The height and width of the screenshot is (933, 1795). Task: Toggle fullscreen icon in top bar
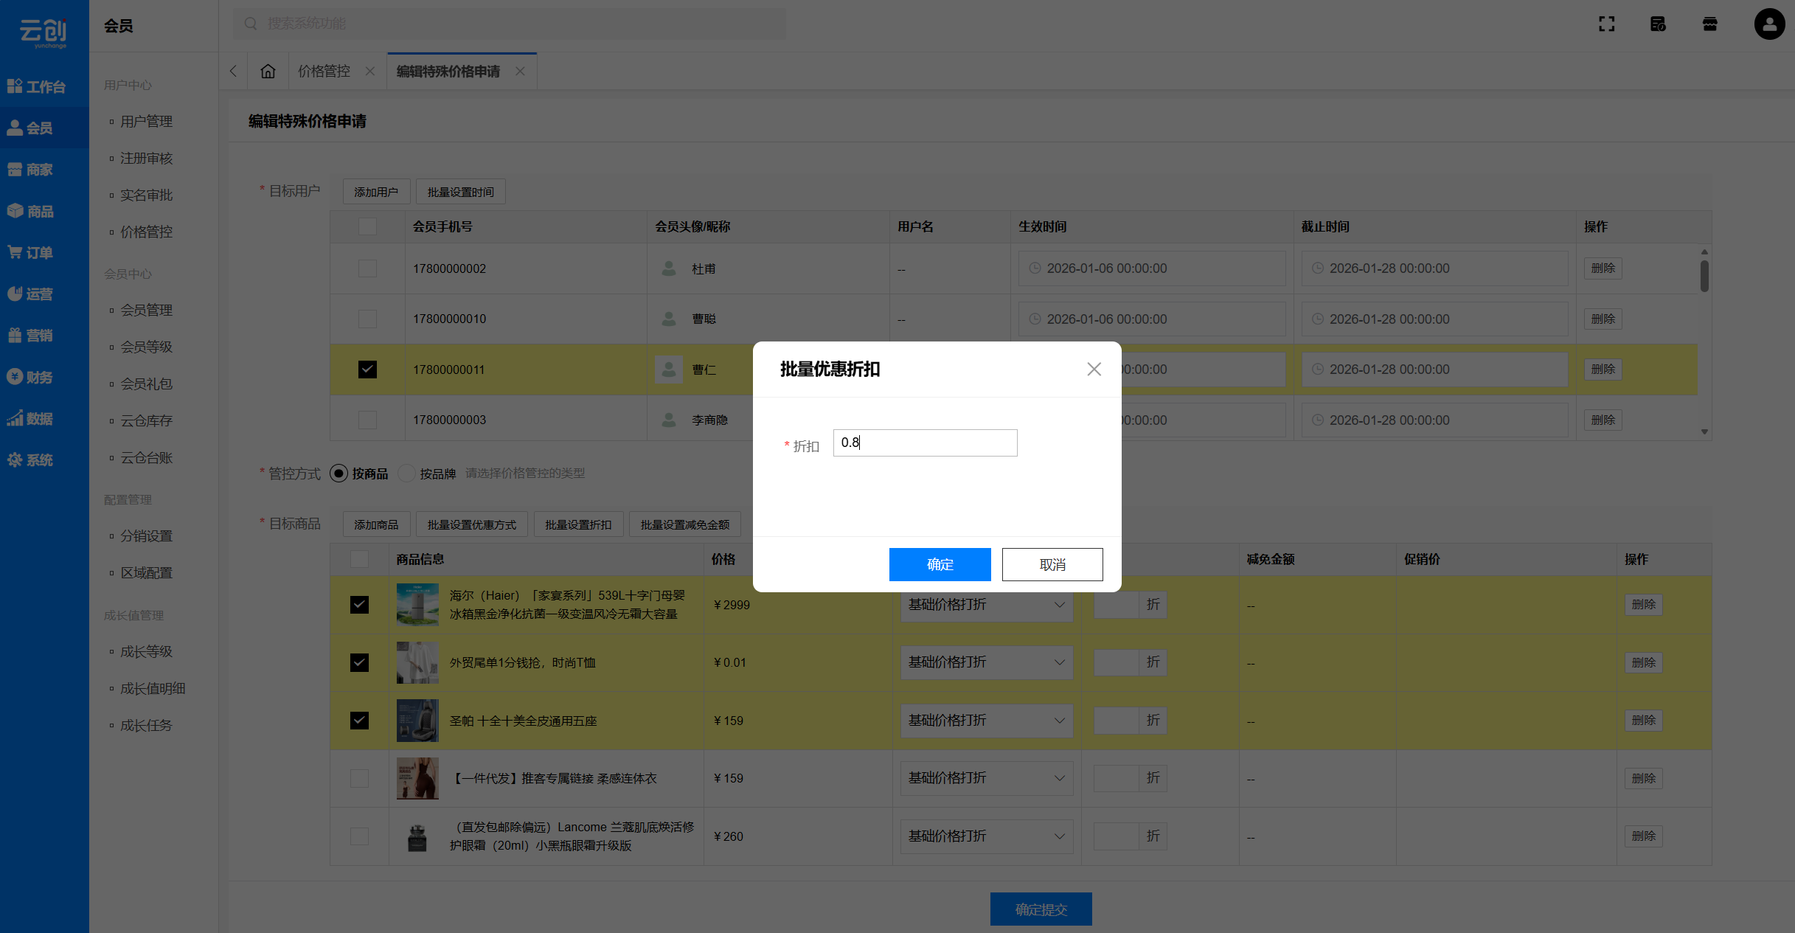click(x=1606, y=24)
